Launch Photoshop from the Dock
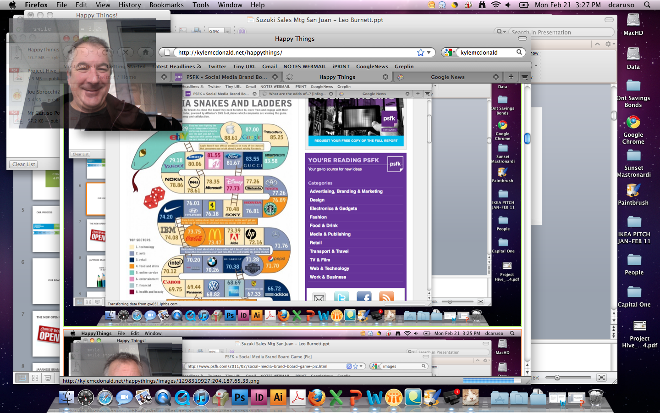Image resolution: width=660 pixels, height=413 pixels. [x=240, y=397]
